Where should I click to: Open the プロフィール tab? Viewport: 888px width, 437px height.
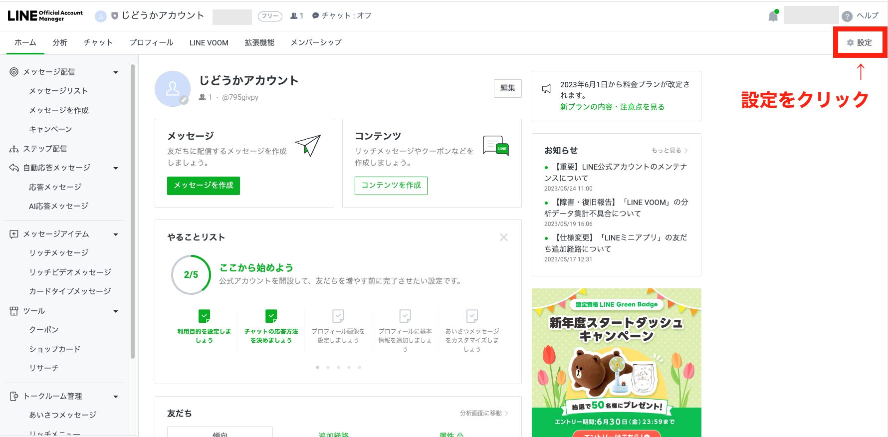pyautogui.click(x=152, y=42)
